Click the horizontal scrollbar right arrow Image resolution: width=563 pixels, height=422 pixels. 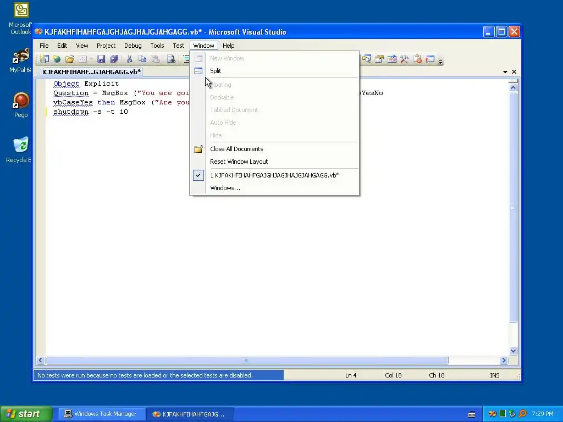[504, 360]
